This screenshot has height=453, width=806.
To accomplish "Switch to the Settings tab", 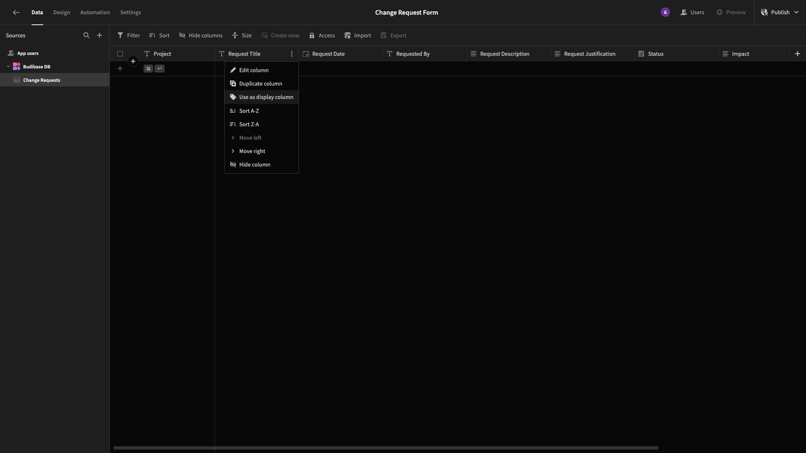I will point(131,13).
